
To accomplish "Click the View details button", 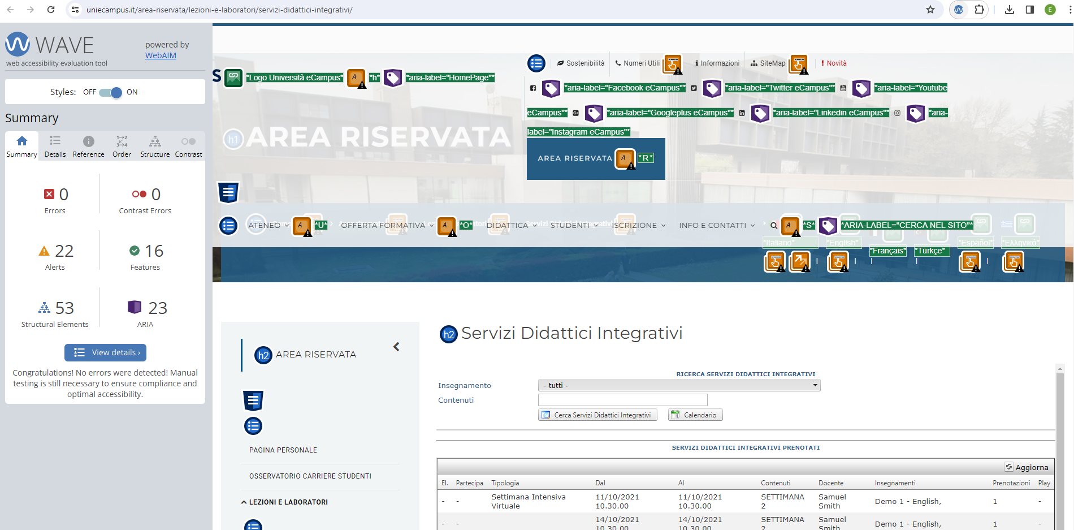I will point(106,352).
